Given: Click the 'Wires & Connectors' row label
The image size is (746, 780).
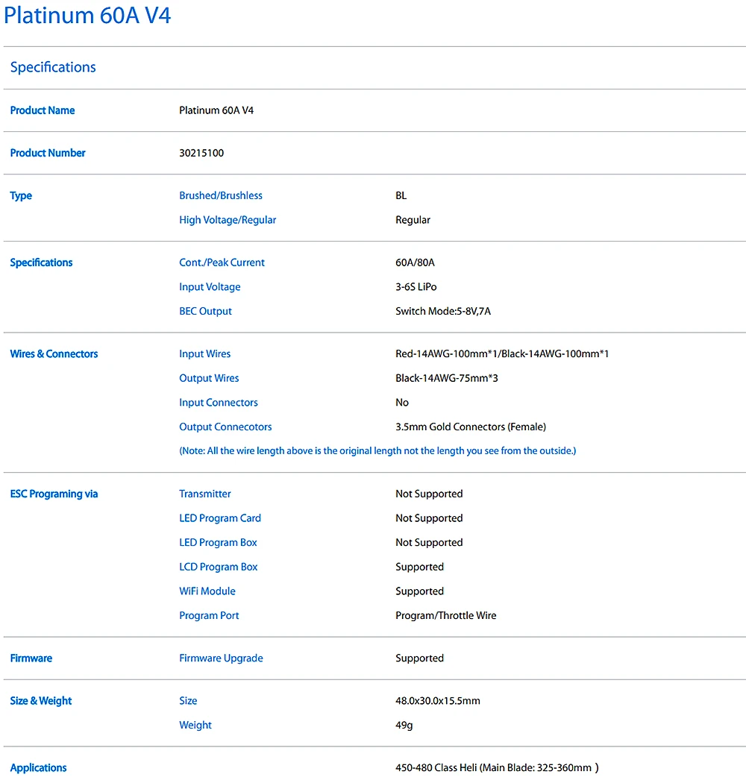Looking at the screenshot, I should (54, 353).
